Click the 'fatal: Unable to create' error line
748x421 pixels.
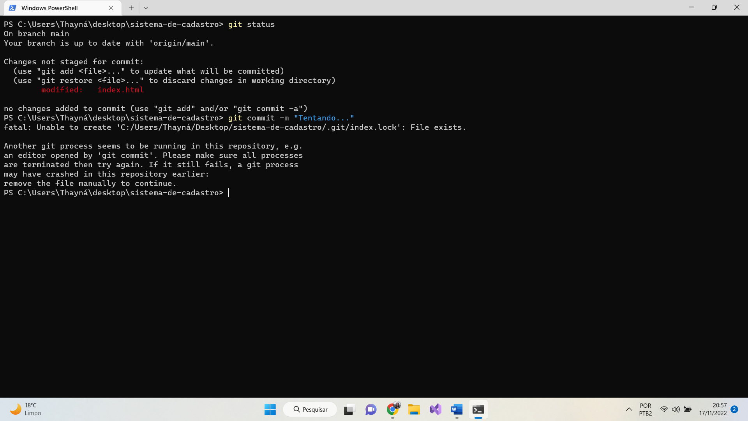click(x=235, y=127)
